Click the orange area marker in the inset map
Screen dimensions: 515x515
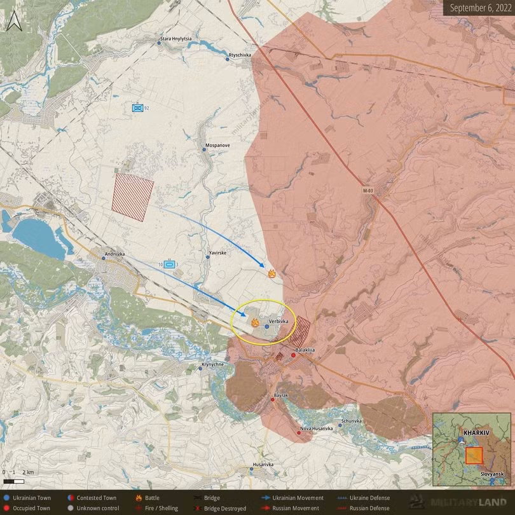click(x=474, y=455)
